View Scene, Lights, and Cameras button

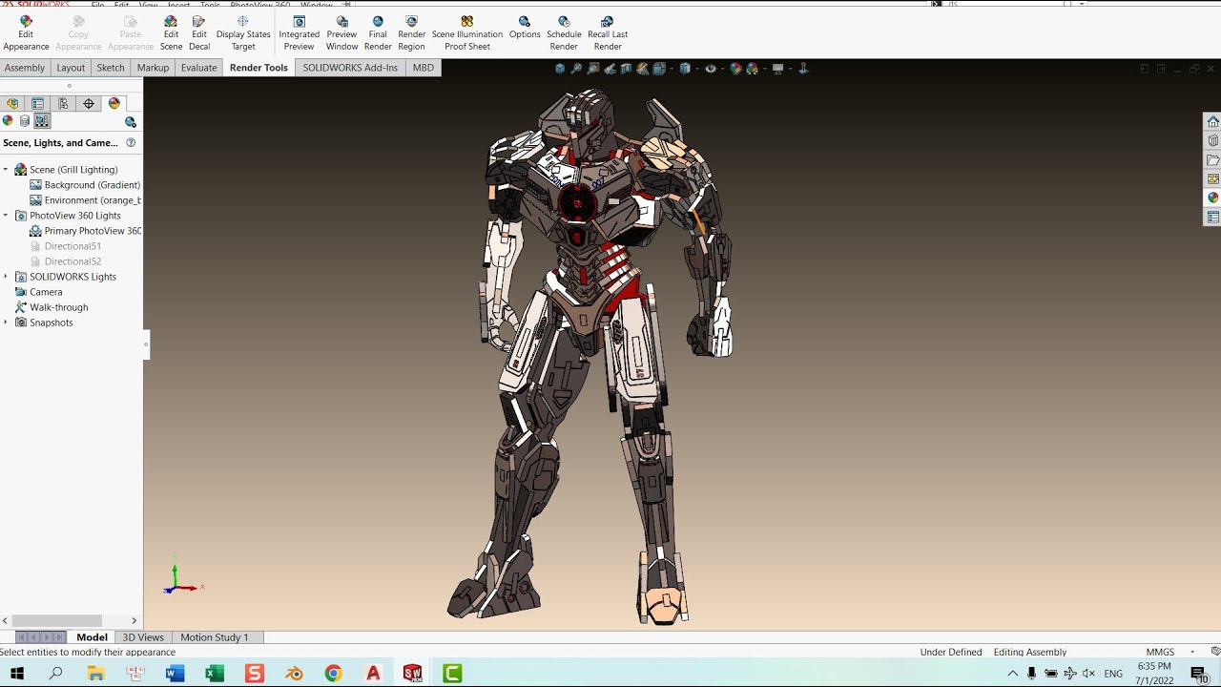(x=42, y=121)
